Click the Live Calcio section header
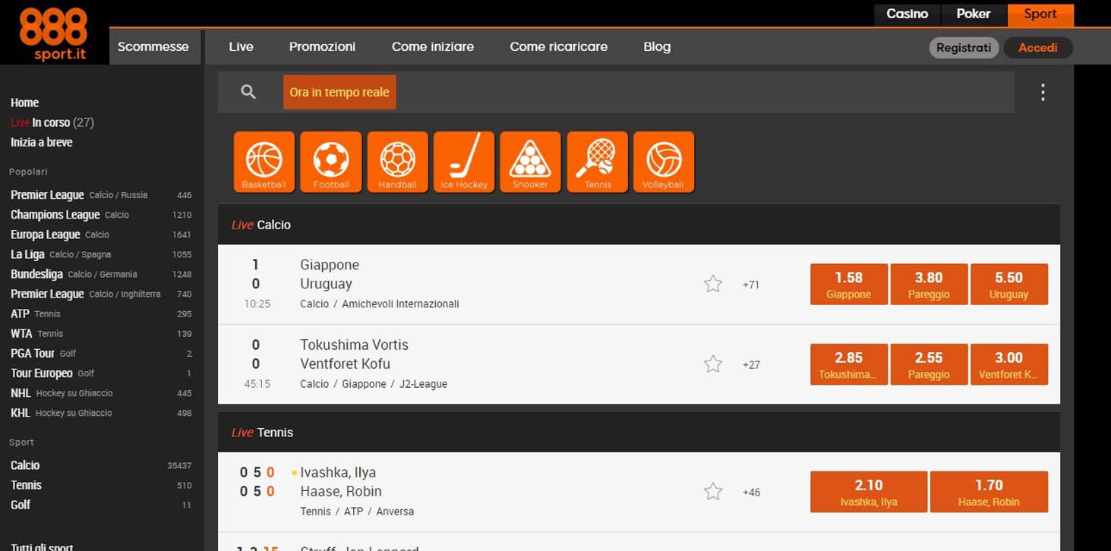The image size is (1111, 551). tap(639, 225)
